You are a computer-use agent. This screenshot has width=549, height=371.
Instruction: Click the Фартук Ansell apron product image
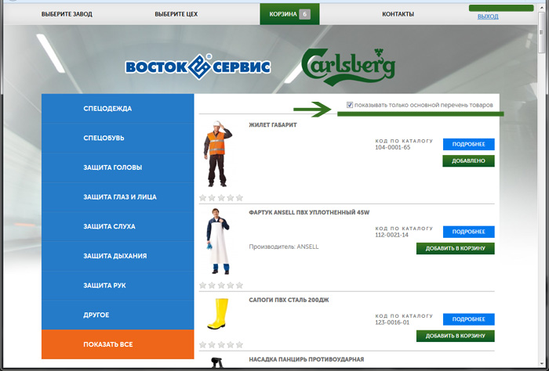coord(218,241)
